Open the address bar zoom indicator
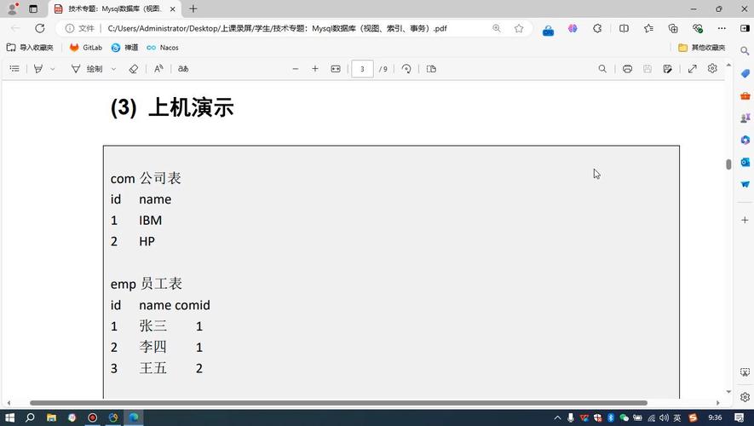 coord(496,28)
